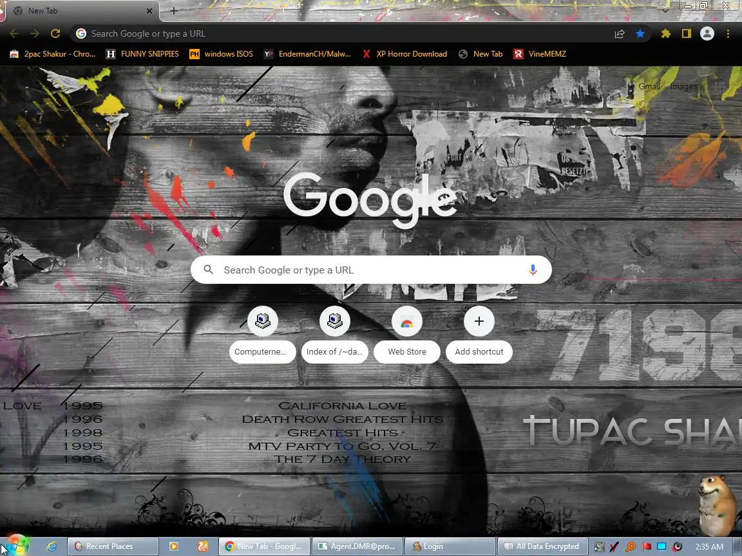Open the XP Horror Download bookmark

tap(404, 54)
